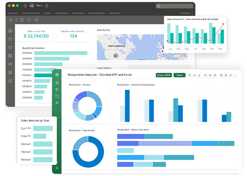Click the green Share button

(x=179, y=75)
